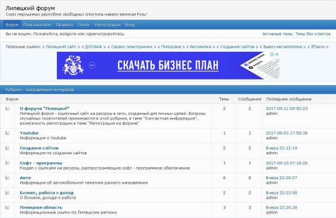Follow the Сервис электроники link
Image resolution: width=336 pixels, height=218 pixels.
click(x=132, y=47)
